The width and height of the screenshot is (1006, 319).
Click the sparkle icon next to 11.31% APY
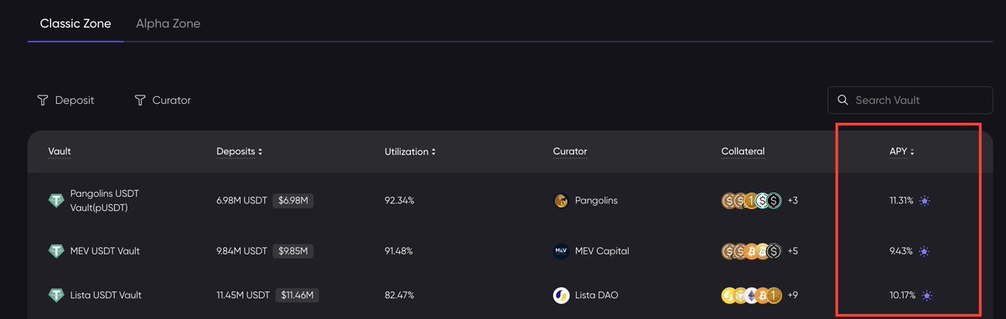pyautogui.click(x=924, y=201)
